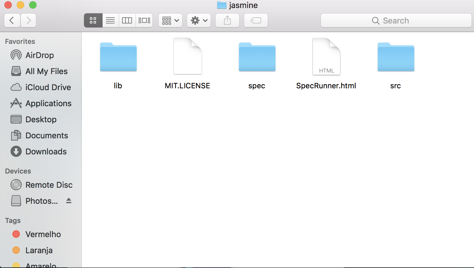Select the MIT.LICENSE file icon
The image size is (474, 268).
pyautogui.click(x=188, y=56)
